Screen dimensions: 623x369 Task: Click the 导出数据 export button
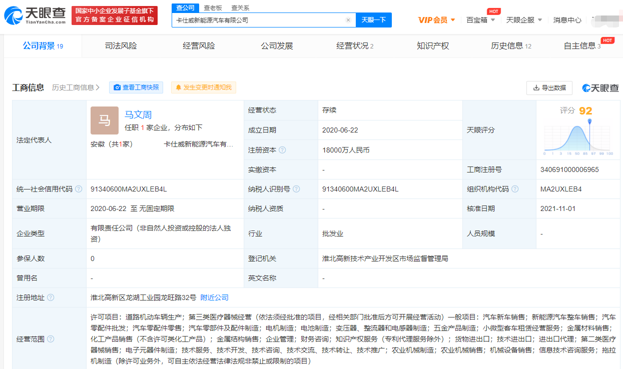549,87
